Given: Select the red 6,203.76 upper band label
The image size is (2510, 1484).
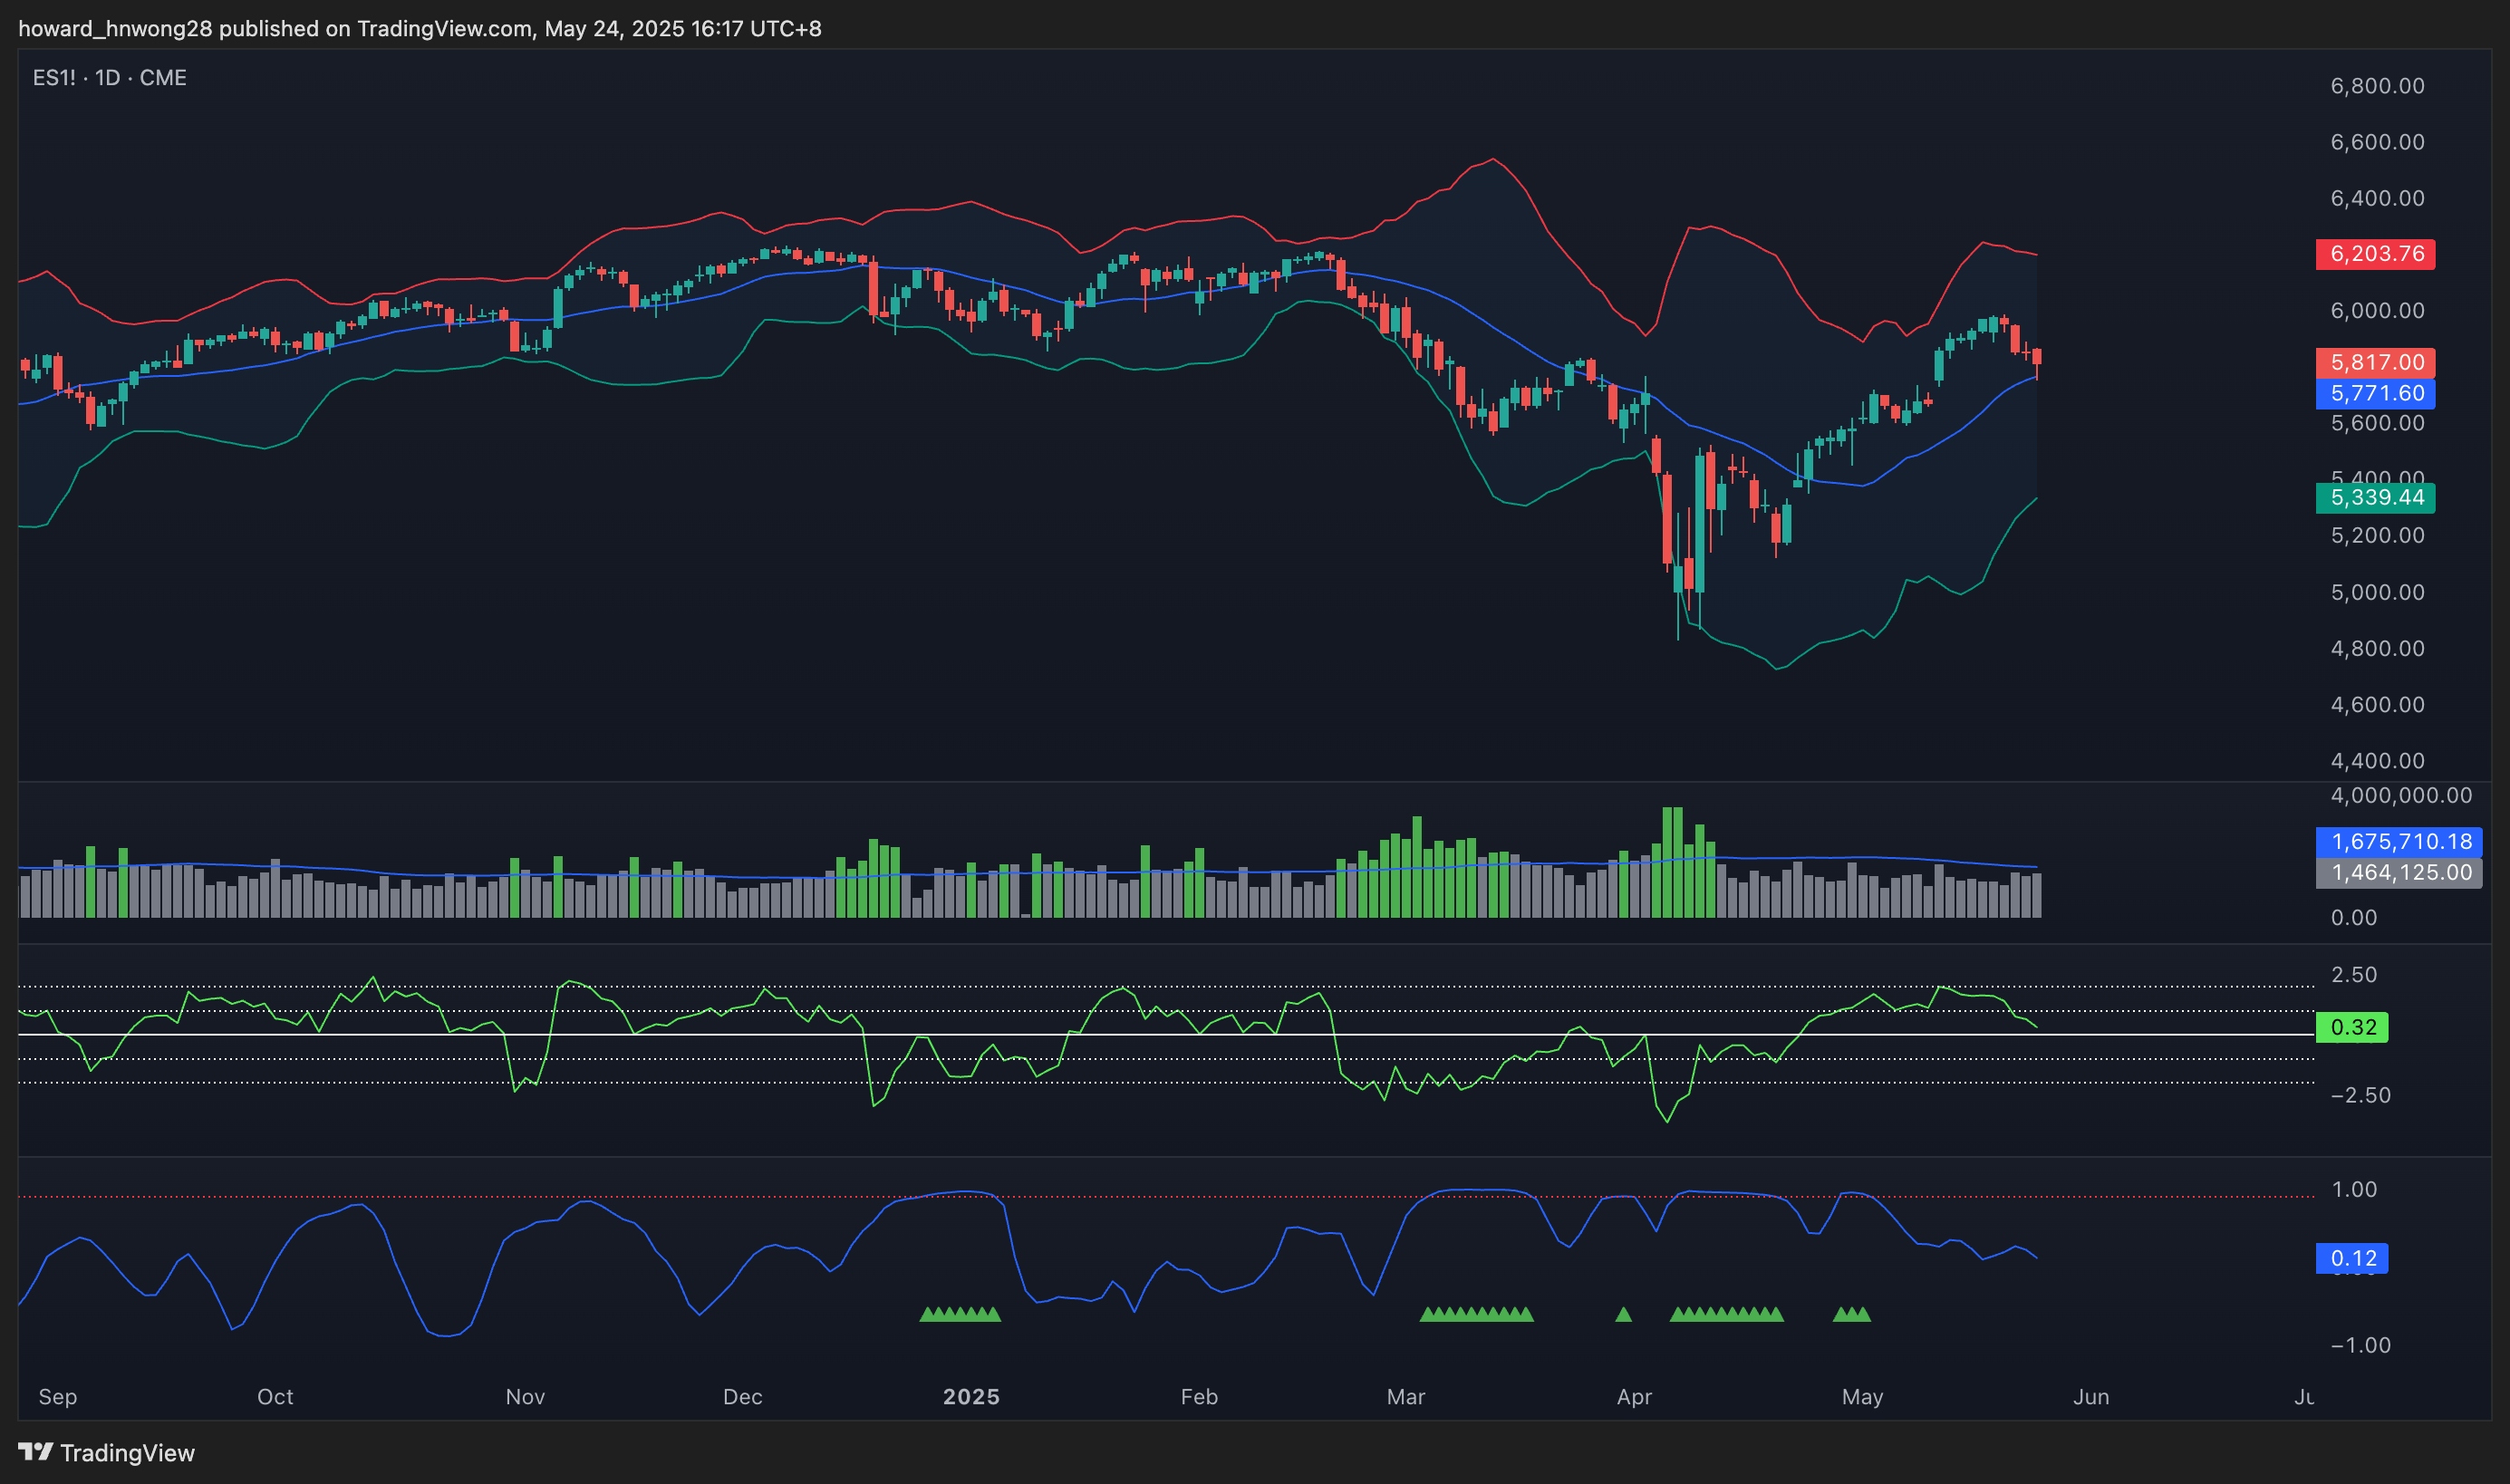Looking at the screenshot, I should [x=2375, y=254].
